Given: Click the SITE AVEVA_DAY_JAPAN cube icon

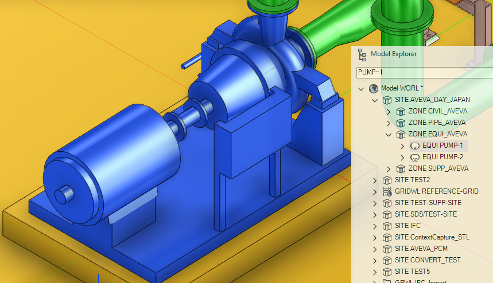Looking at the screenshot, I should pyautogui.click(x=388, y=100).
